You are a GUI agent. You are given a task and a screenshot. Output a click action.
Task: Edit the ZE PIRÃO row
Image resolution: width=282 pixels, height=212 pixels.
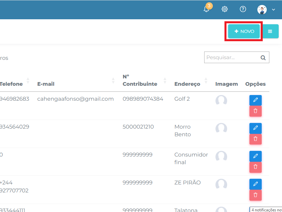(x=255, y=184)
